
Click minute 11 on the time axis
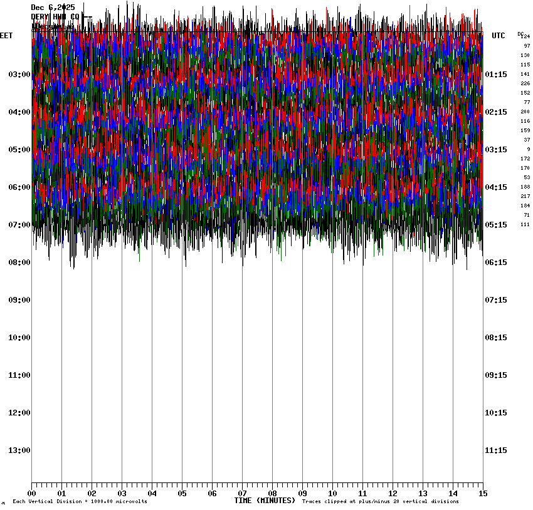pos(362,493)
